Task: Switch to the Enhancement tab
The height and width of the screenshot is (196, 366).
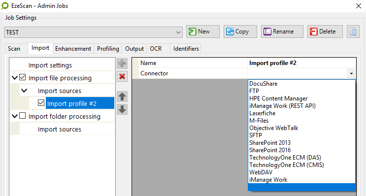Action: (73, 49)
